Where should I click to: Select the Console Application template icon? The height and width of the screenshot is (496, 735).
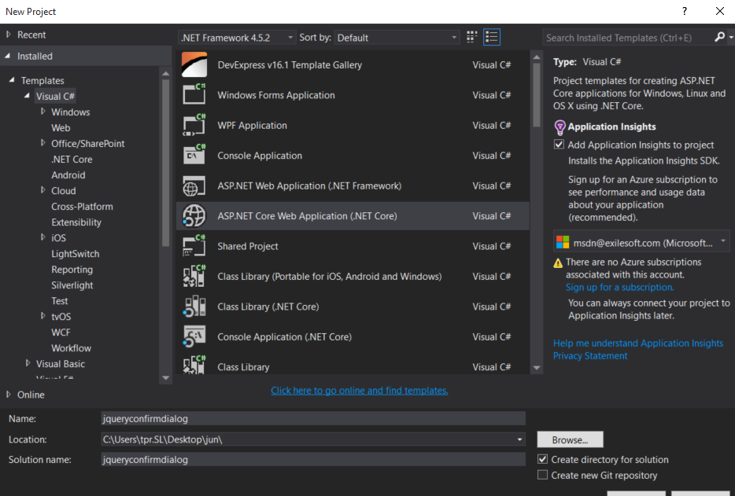pyautogui.click(x=194, y=155)
